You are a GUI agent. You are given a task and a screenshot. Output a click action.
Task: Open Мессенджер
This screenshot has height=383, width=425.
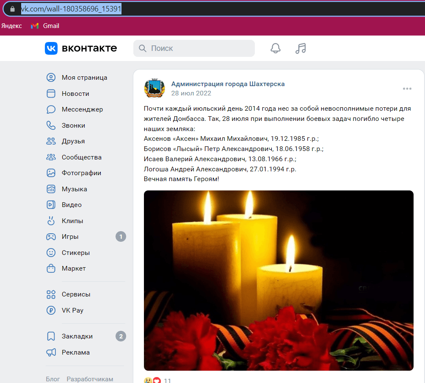coord(83,109)
